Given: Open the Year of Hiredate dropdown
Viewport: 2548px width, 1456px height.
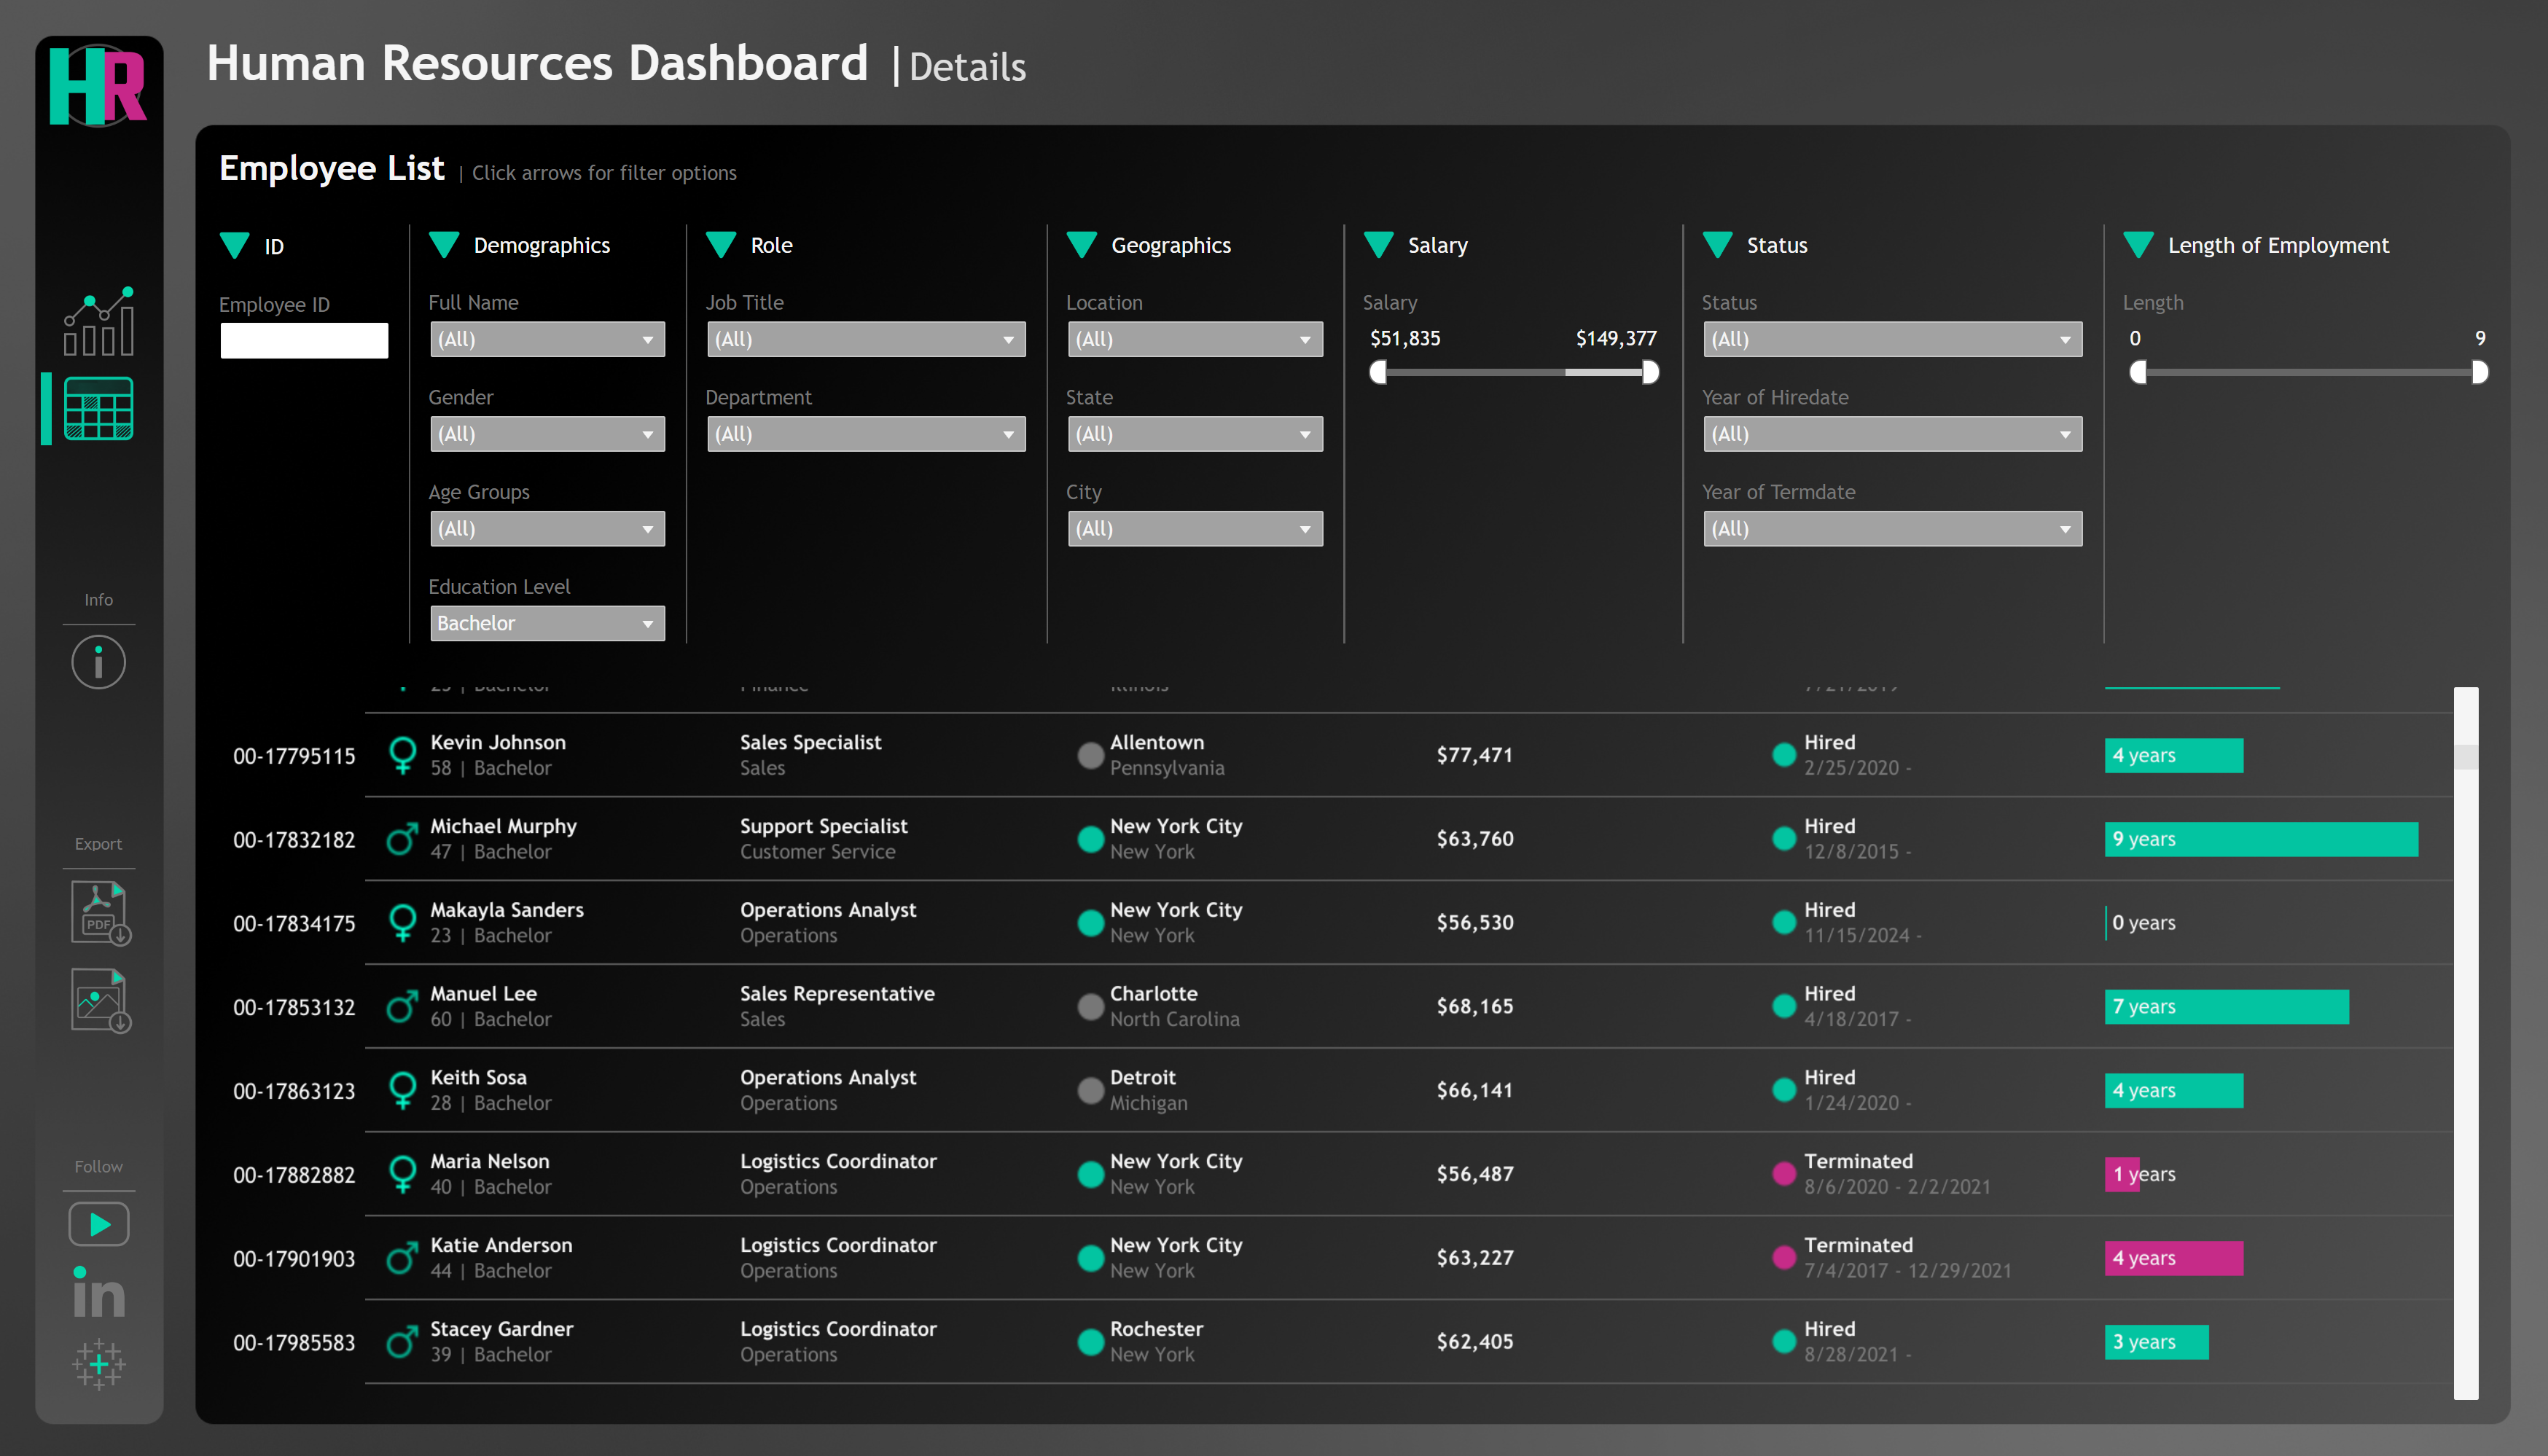Looking at the screenshot, I should (1892, 433).
